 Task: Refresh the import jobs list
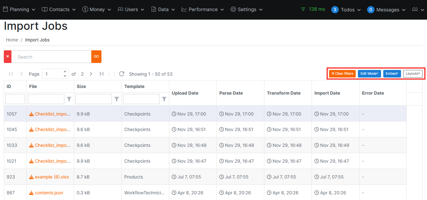122,74
